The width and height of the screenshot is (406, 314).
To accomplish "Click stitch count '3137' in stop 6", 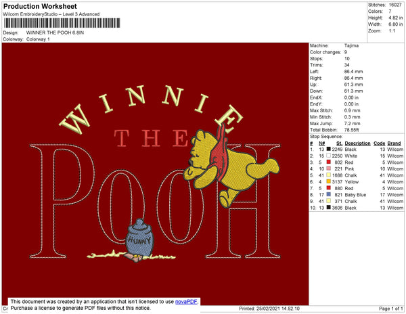I will 337,182.
